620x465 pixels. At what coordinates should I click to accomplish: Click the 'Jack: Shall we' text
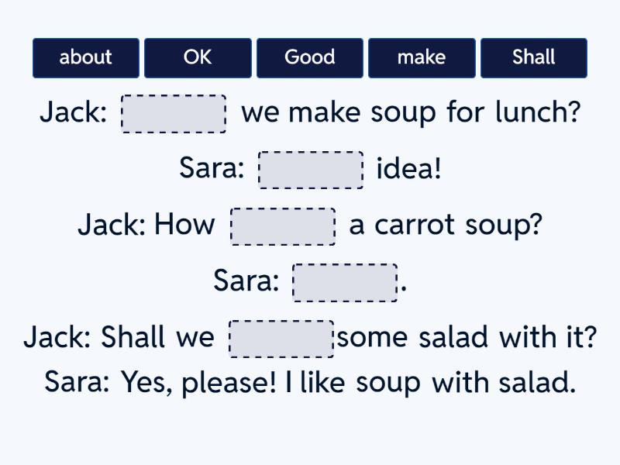click(x=119, y=338)
